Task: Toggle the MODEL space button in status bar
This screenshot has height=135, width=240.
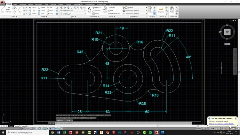Action: (198, 129)
